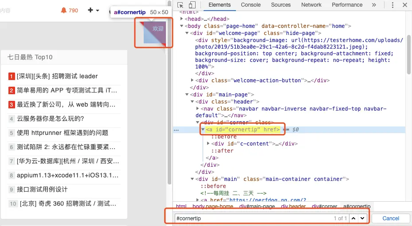The image size is (412, 226).
Task: Select the div#corner breadcrumb
Action: point(324,207)
